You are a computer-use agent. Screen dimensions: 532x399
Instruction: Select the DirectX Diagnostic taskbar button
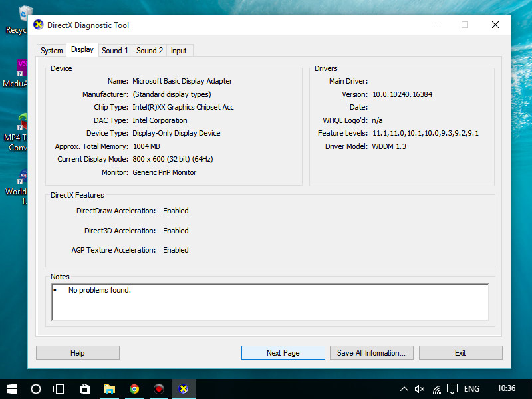tap(184, 389)
